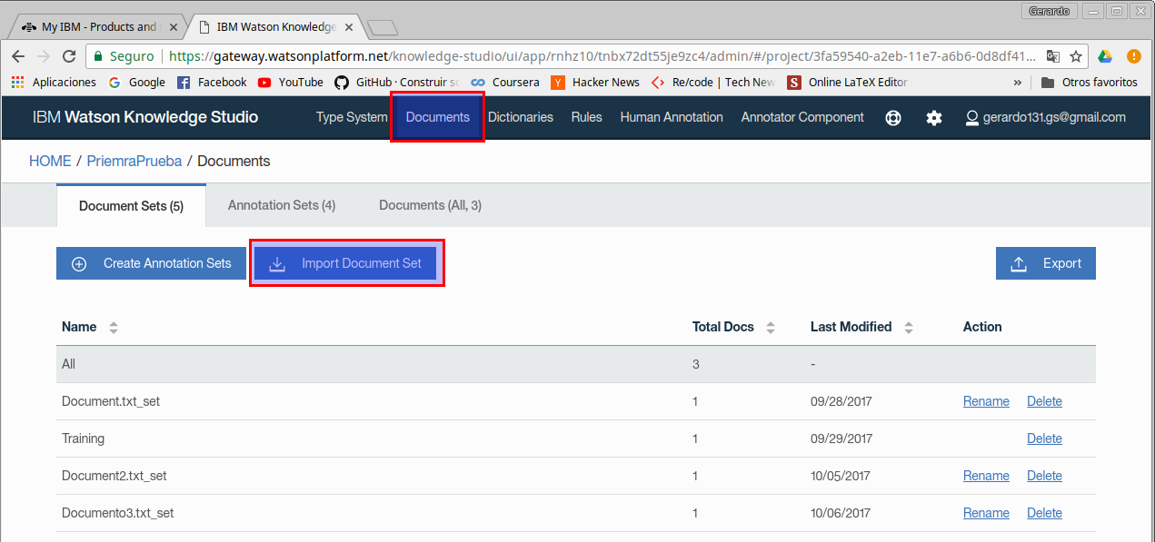The height and width of the screenshot is (542, 1155).
Task: Go to the HOME breadcrumb
Action: click(x=50, y=161)
